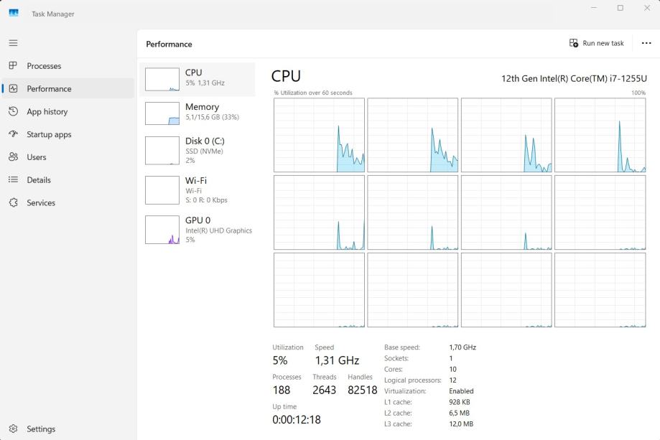660x440 pixels.
Task: Open the Settings gear icon
Action: [x=13, y=429]
